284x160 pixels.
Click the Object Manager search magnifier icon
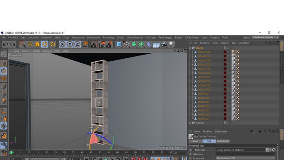coord(266,43)
